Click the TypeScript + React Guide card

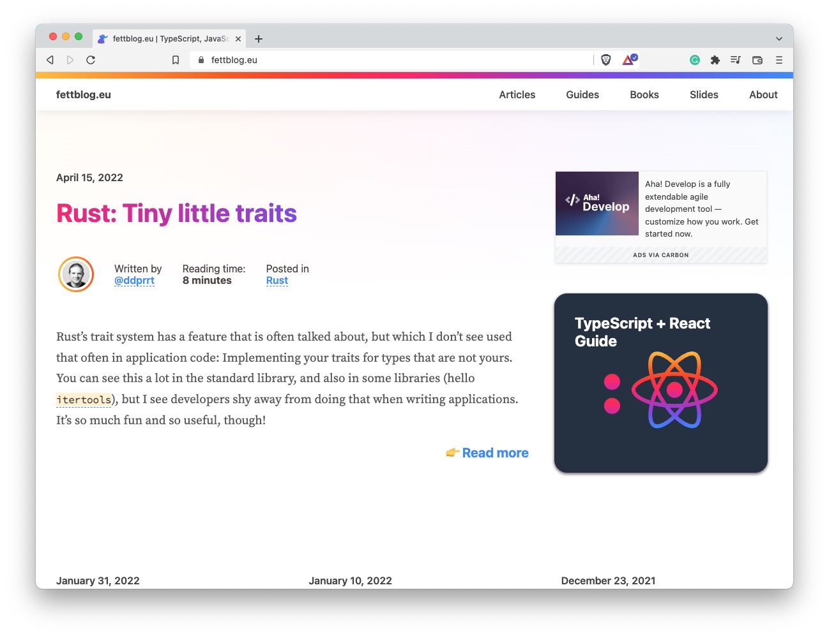(660, 383)
